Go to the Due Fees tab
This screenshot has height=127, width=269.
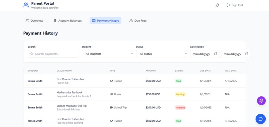pyautogui.click(x=138, y=21)
